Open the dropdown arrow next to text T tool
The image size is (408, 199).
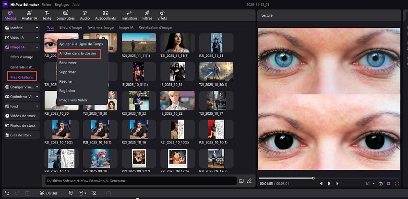pos(85,193)
